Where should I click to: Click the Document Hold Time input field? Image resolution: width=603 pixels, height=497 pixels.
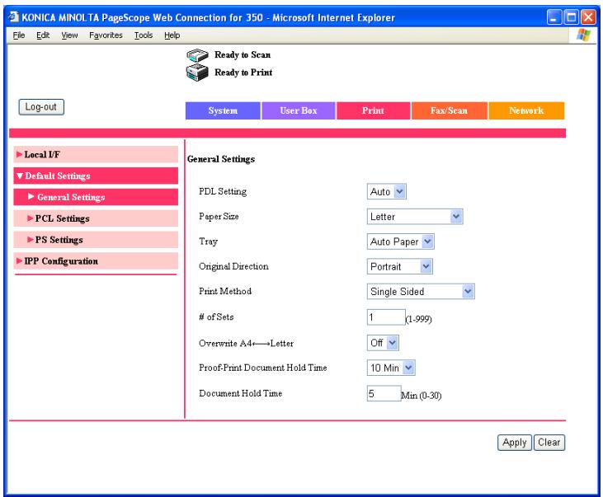(384, 393)
